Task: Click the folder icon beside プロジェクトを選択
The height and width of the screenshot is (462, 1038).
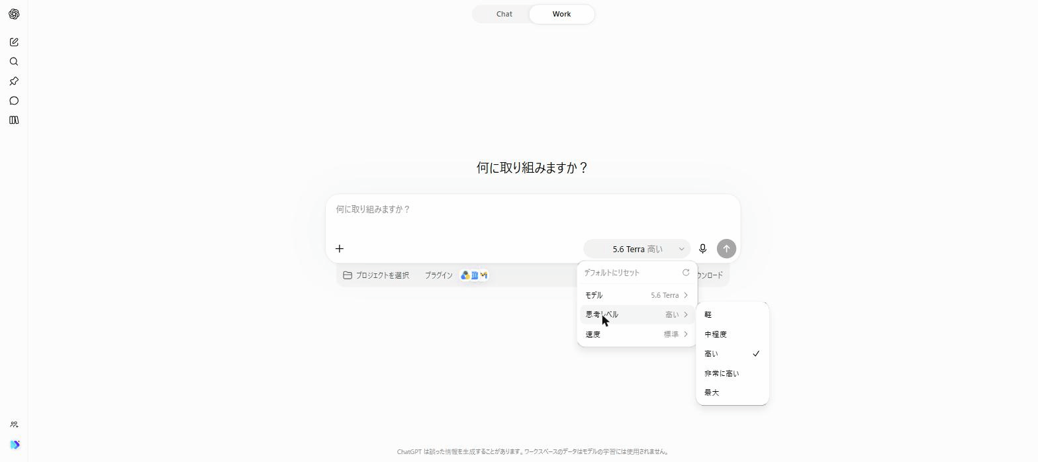Action: point(348,275)
